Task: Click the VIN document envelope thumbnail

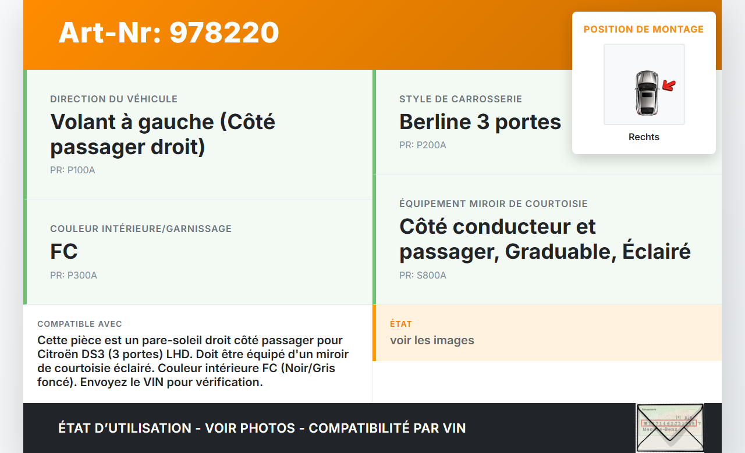Action: (x=670, y=427)
